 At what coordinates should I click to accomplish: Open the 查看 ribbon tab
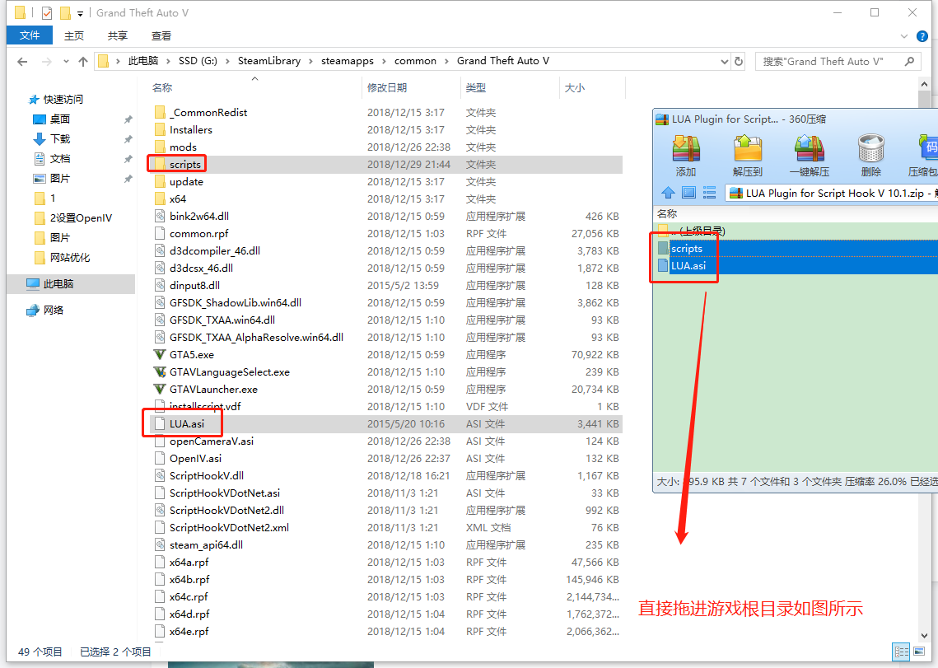pos(161,36)
